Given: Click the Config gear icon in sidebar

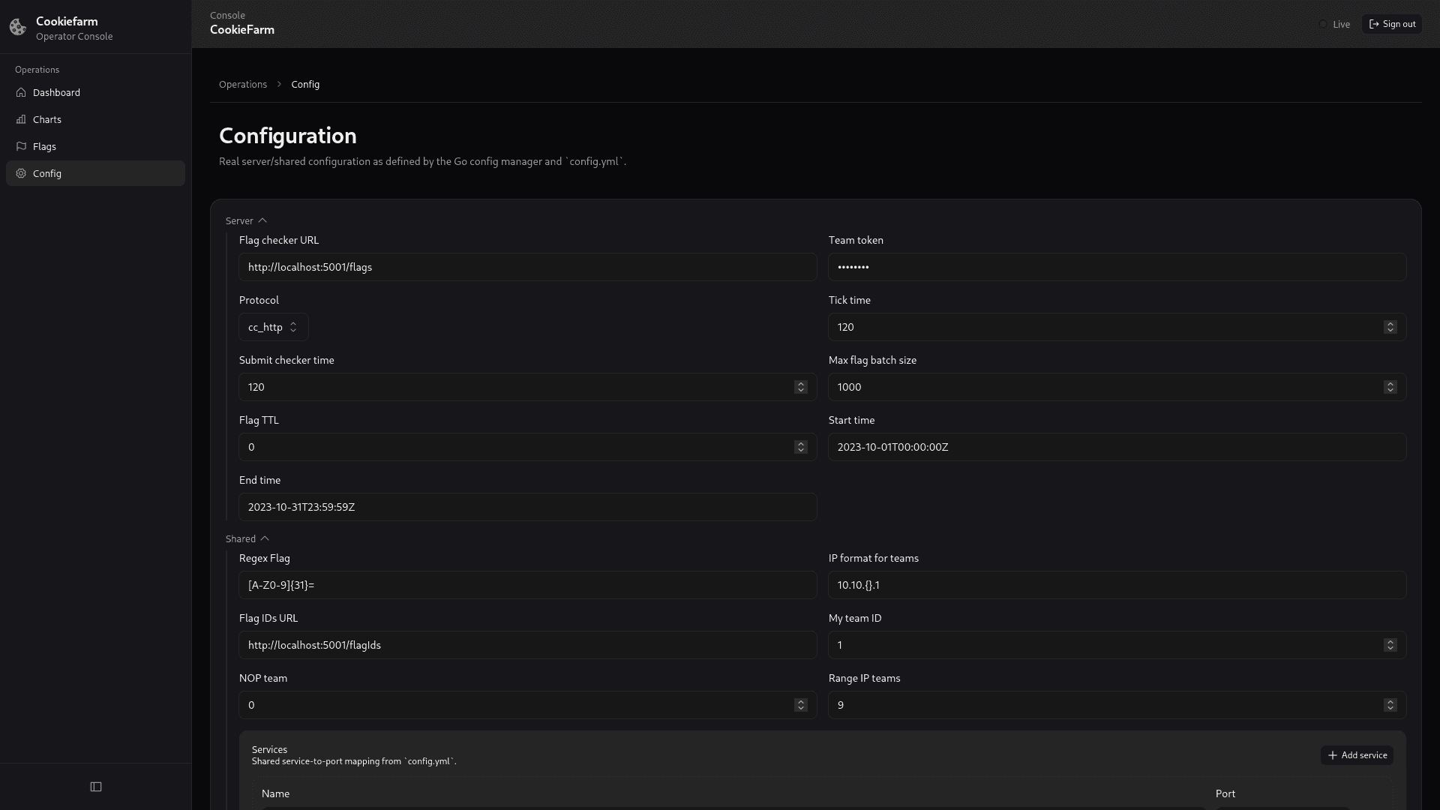Looking at the screenshot, I should pyautogui.click(x=21, y=173).
